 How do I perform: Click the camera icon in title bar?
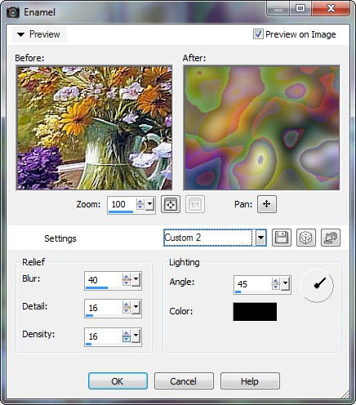point(13,12)
